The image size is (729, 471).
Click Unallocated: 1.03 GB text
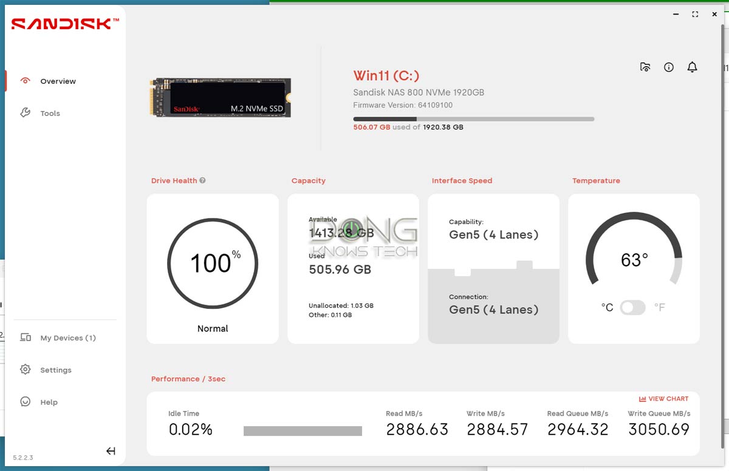[x=341, y=306]
